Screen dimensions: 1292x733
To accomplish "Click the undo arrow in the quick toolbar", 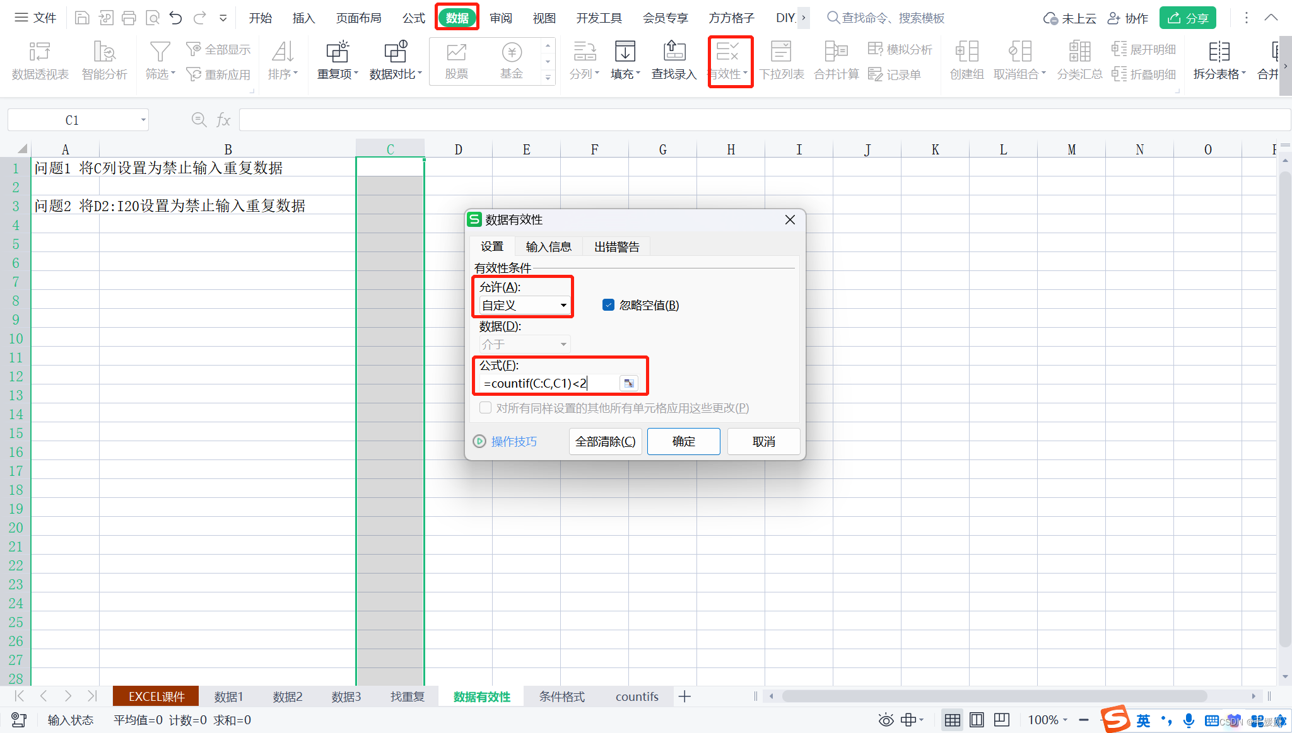I will 176,18.
